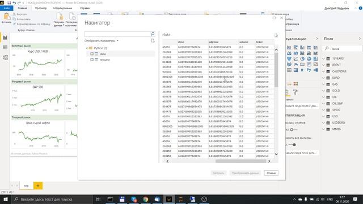Viewport: 363px width, 204px height.
Task: Click the user name Дмитрий Ходыкин
Action: click(x=336, y=8)
